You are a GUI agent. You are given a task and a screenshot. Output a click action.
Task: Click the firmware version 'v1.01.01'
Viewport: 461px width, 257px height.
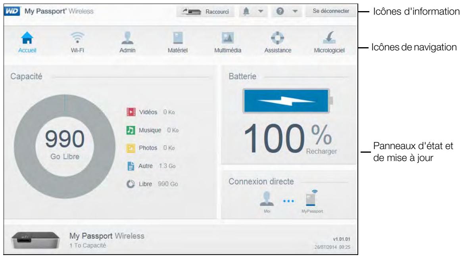coord(341,239)
